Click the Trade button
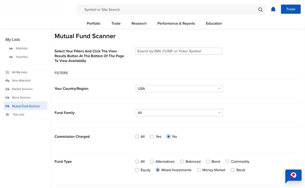The width and height of the screenshot is (305, 188). point(291,9)
